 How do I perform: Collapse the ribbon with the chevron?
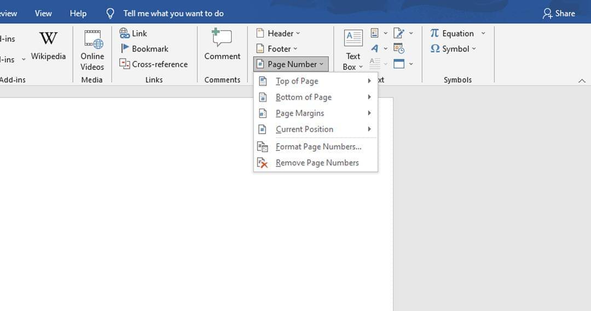coord(582,80)
